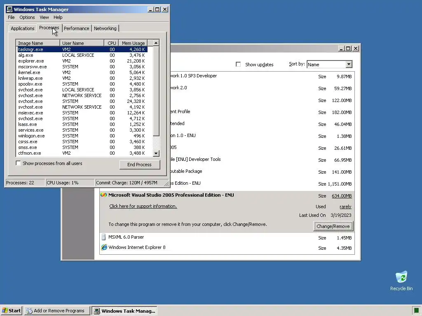
Task: Switch to the Networking tab
Action: click(105, 28)
